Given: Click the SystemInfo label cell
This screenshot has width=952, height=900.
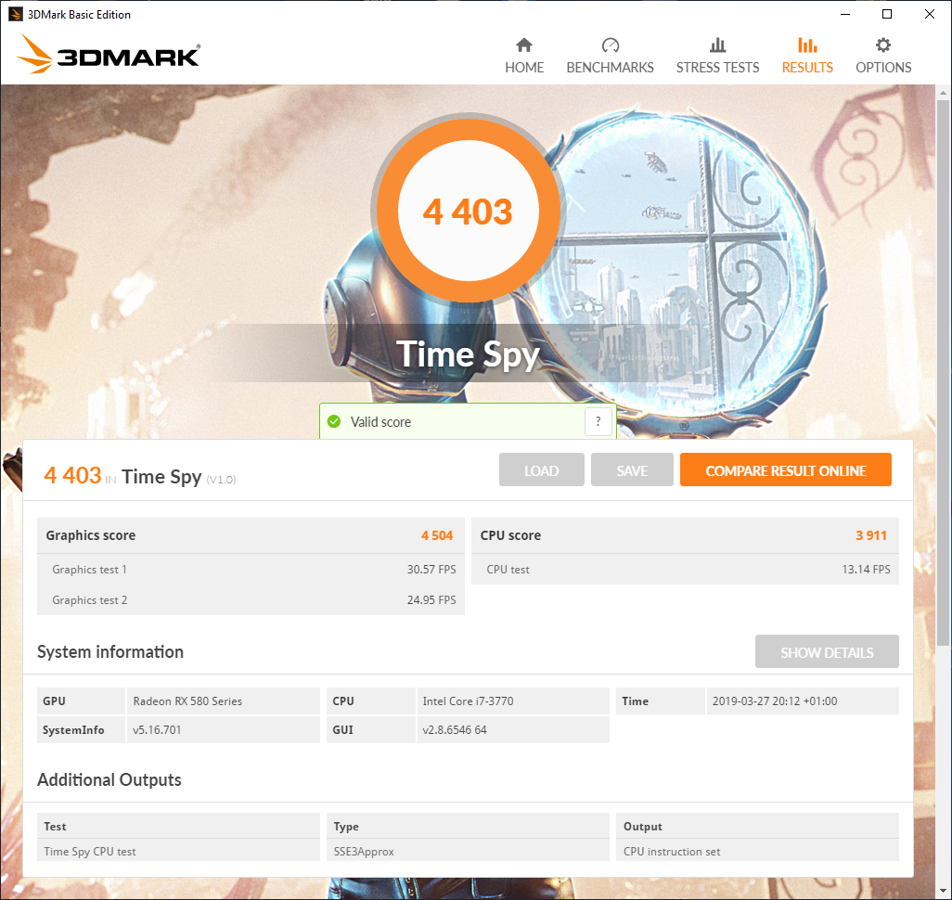Looking at the screenshot, I should click(x=82, y=730).
